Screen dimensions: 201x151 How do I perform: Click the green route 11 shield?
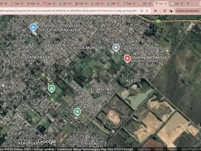coord(158,21)
